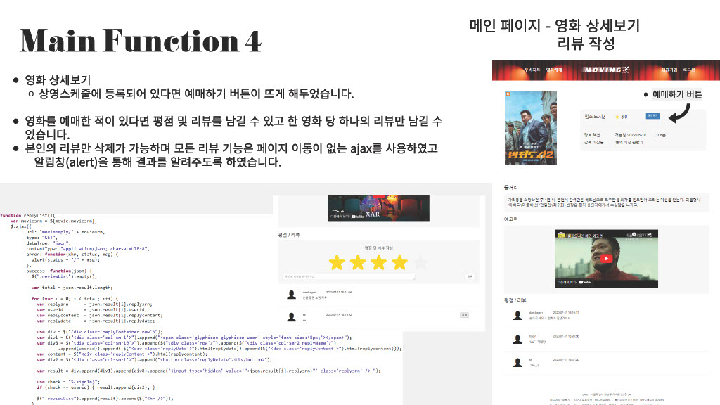Viewport: 720px width, 405px height.
Task: Click the 줄거리 section heading
Action: pyautogui.click(x=510, y=187)
